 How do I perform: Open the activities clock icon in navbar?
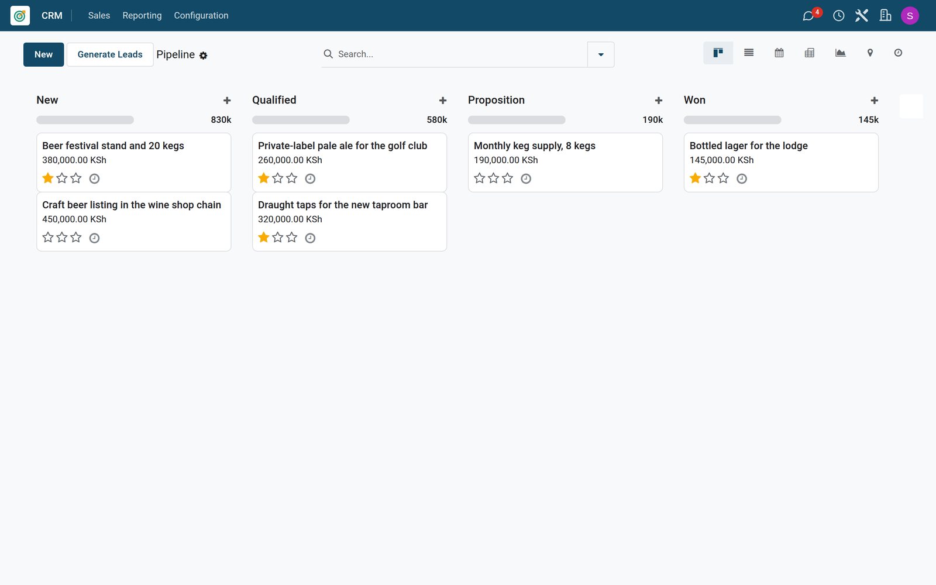click(838, 15)
